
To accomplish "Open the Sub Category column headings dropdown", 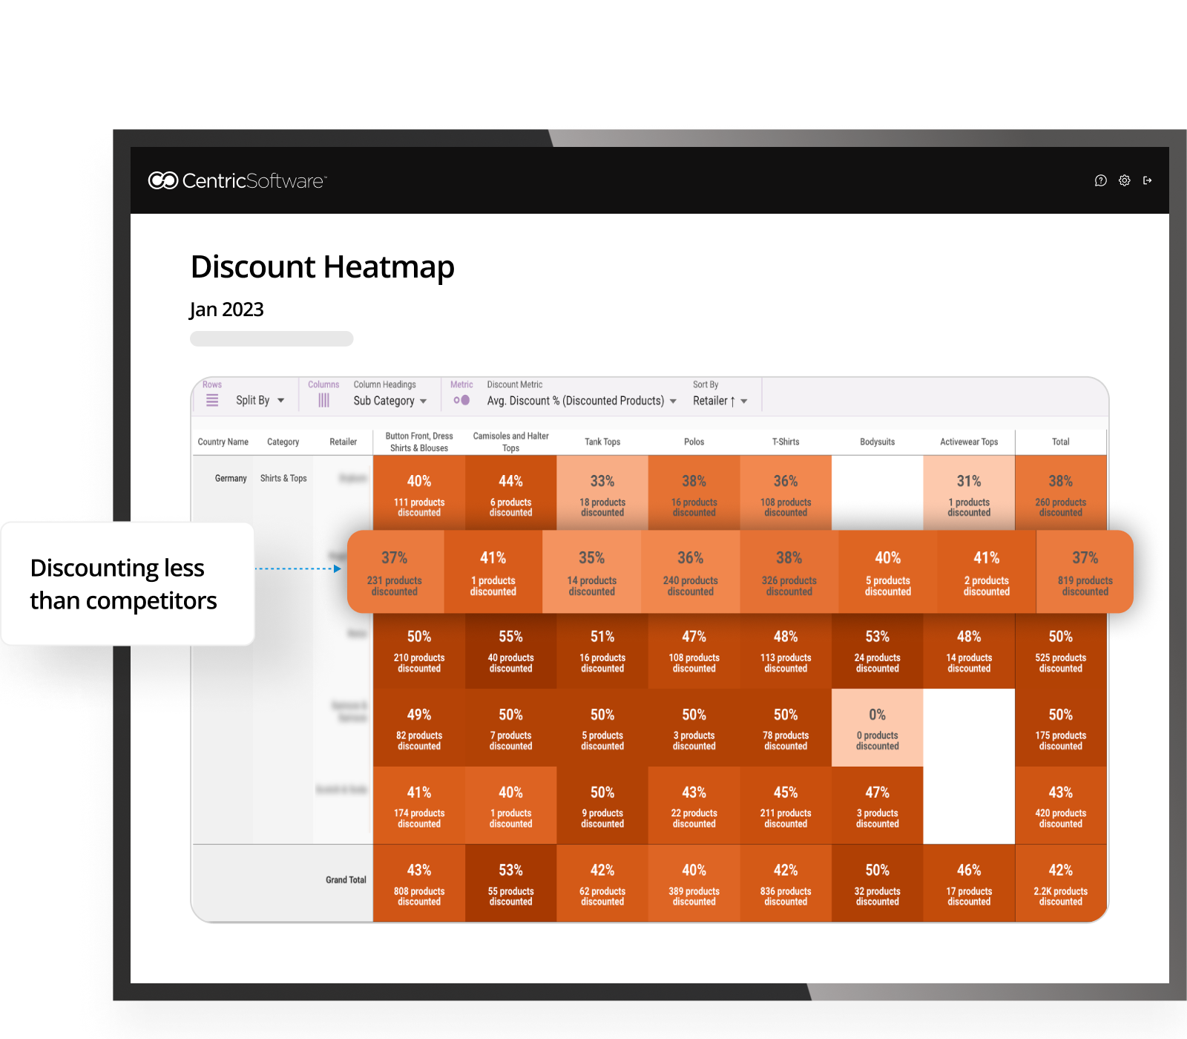I will (x=389, y=401).
